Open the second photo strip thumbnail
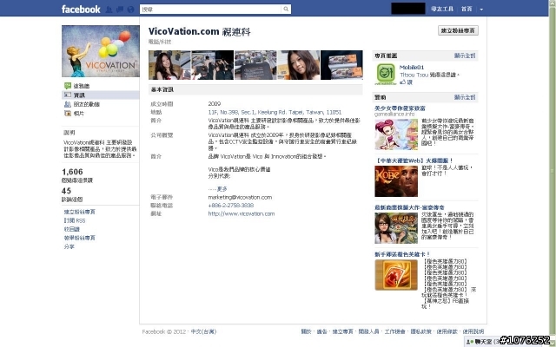Screen dimensions: 556x347 point(212,65)
